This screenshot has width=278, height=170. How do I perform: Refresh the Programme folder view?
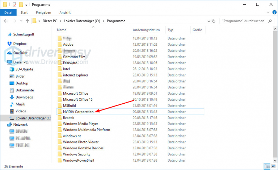(214, 21)
